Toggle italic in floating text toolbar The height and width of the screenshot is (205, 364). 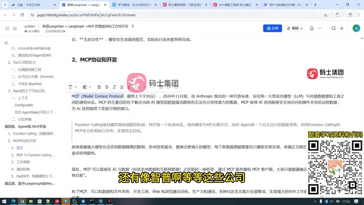coord(114,87)
